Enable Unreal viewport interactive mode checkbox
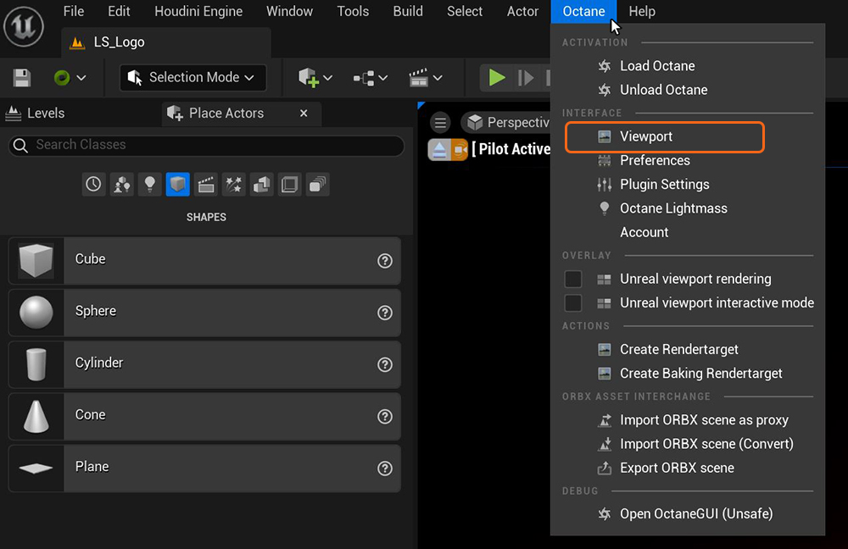Screen dimensions: 848x549 coord(573,302)
